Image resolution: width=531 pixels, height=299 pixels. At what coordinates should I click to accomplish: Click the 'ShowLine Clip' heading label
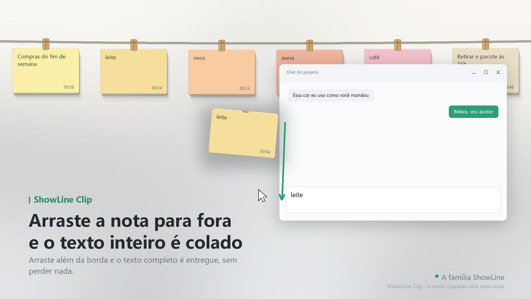point(63,200)
